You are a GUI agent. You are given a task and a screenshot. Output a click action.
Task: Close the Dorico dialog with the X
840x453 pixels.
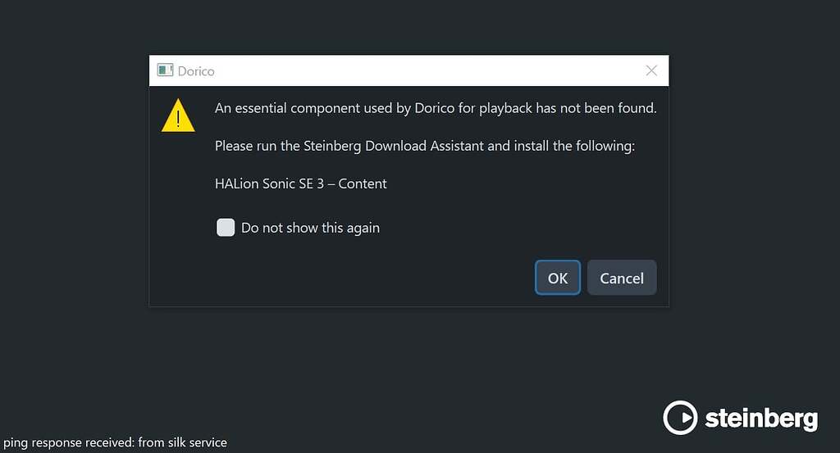point(651,70)
